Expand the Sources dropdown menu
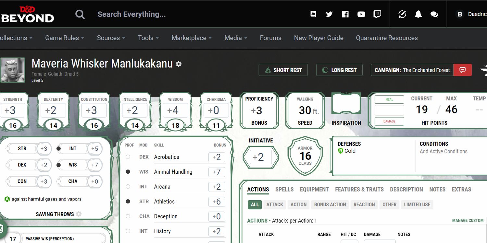Image resolution: width=487 pixels, height=243 pixels. 111,38
